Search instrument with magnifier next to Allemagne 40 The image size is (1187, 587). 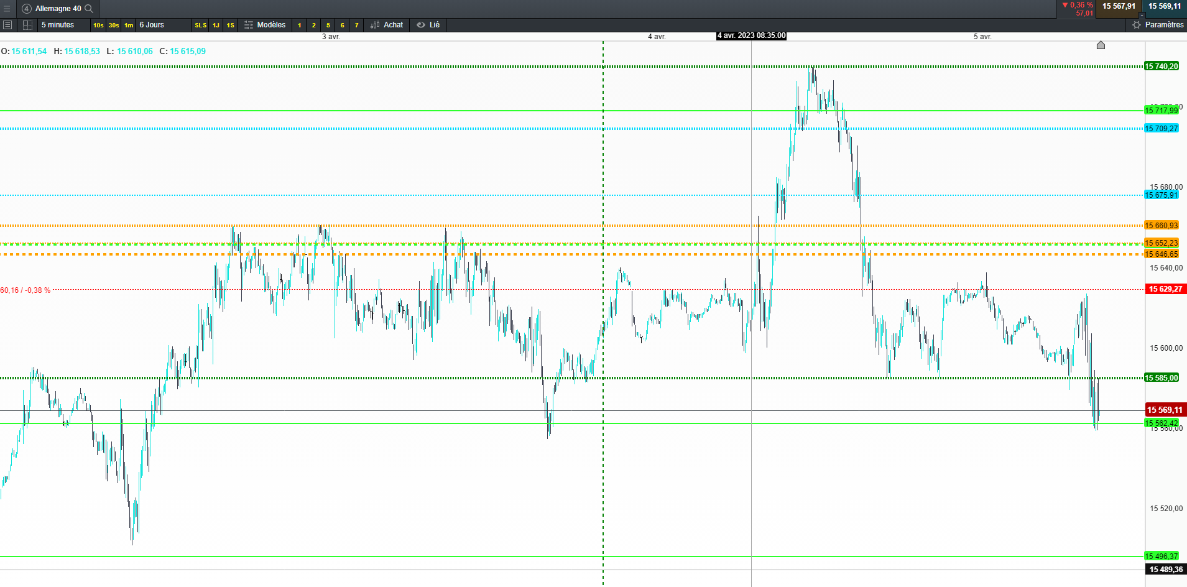pyautogui.click(x=89, y=9)
